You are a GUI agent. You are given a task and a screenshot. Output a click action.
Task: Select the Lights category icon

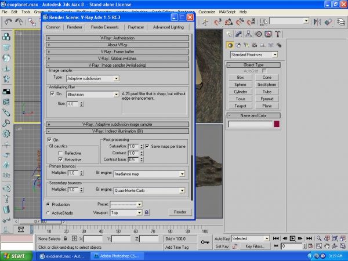(x=246, y=45)
